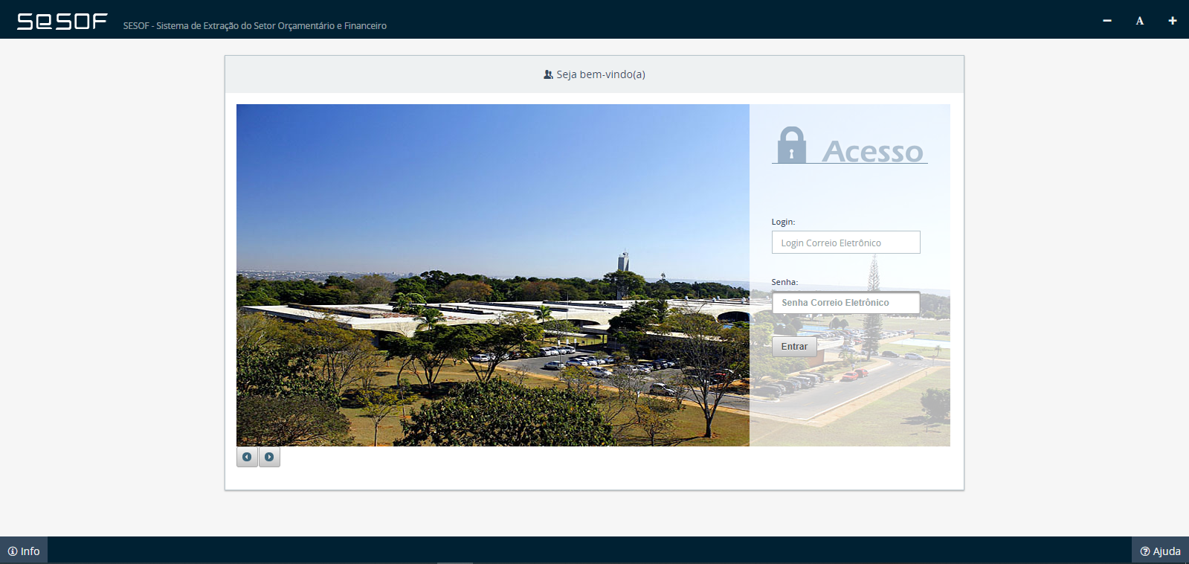Click the Acesso heading text

click(872, 151)
